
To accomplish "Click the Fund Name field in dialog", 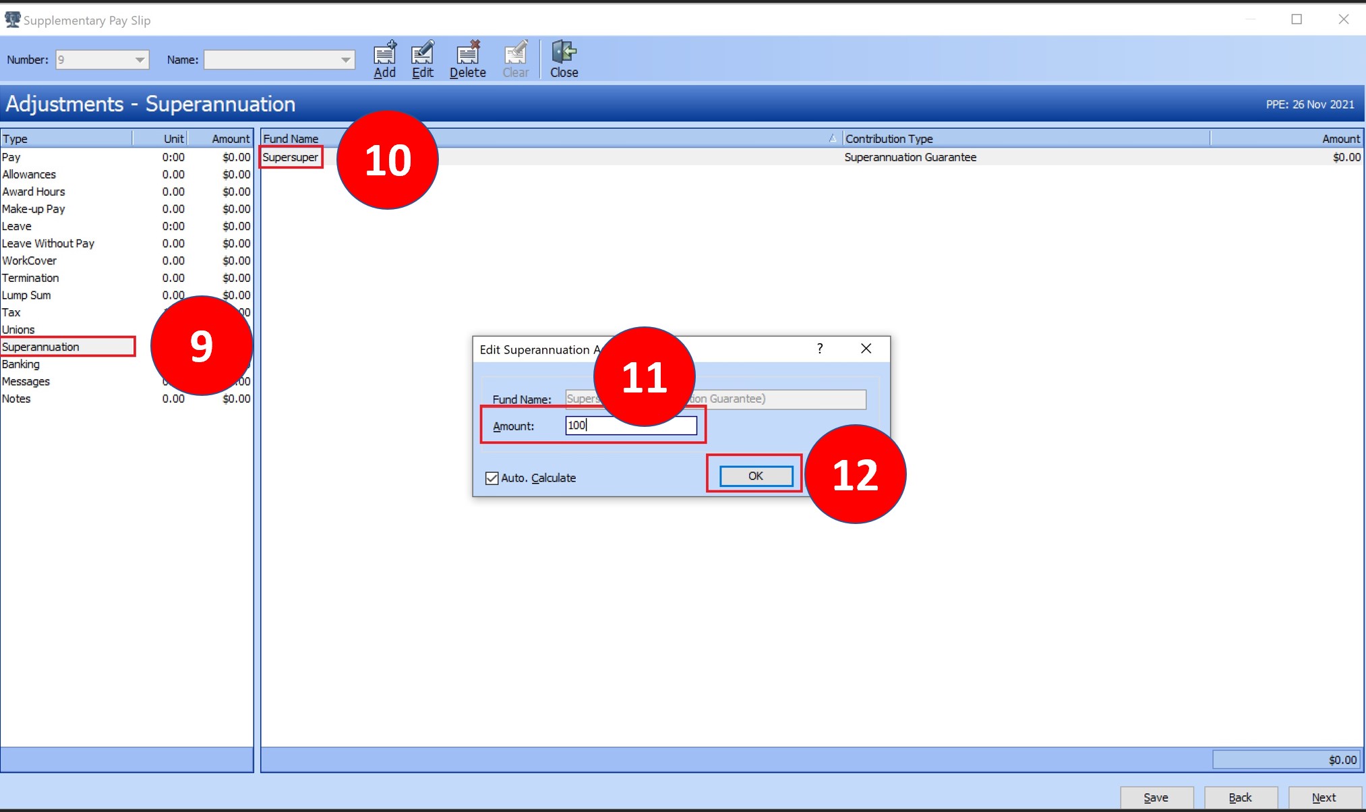I will (715, 399).
